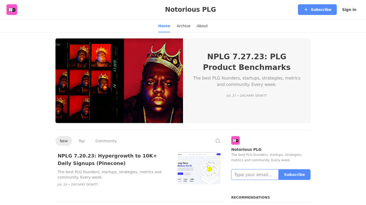Click the pink Notorious PLG logo in header

click(x=12, y=10)
